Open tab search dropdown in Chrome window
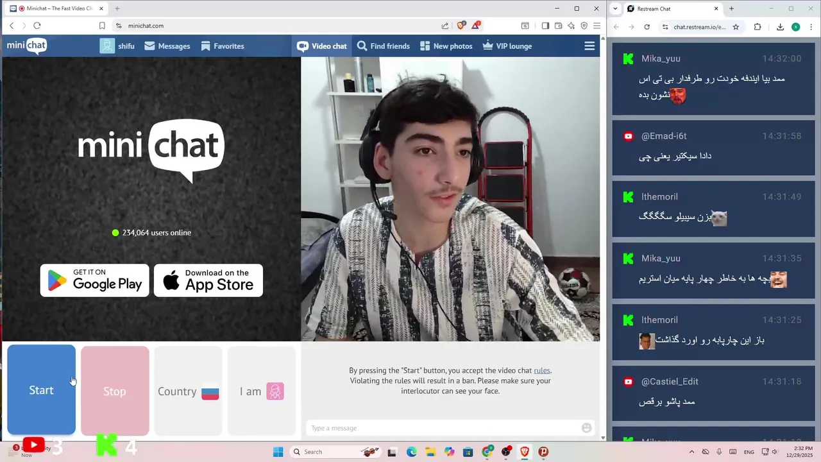Viewport: 821px width, 462px height. [x=616, y=8]
